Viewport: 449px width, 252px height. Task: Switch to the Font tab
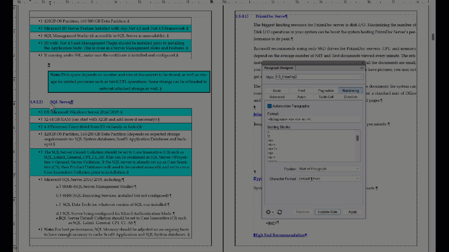[x=301, y=91]
